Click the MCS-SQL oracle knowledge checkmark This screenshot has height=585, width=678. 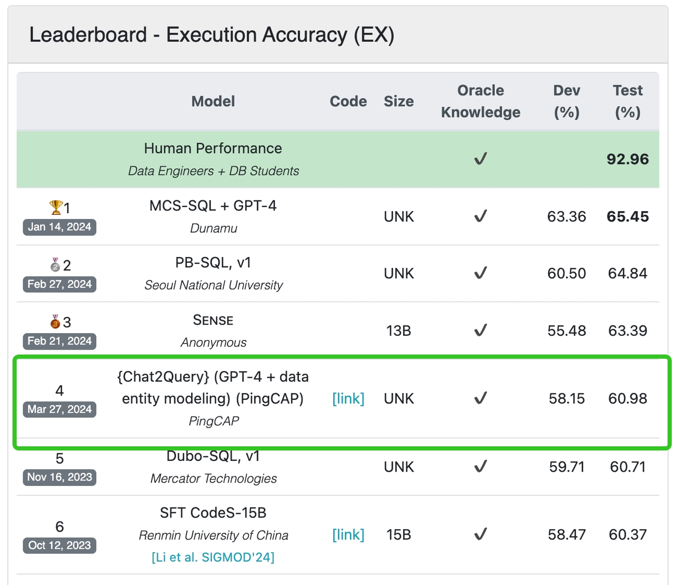[x=480, y=216]
